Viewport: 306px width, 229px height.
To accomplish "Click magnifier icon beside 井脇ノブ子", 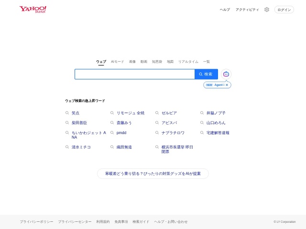I will (x=202, y=113).
